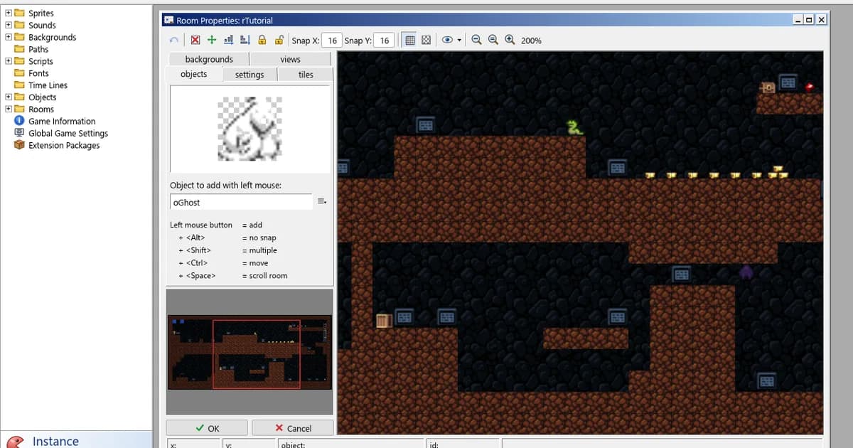The height and width of the screenshot is (448, 853).
Task: Select the Time Lines folder
Action: 48,85
